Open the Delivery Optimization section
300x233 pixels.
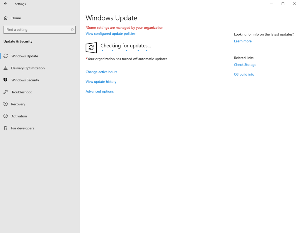pyautogui.click(x=28, y=68)
